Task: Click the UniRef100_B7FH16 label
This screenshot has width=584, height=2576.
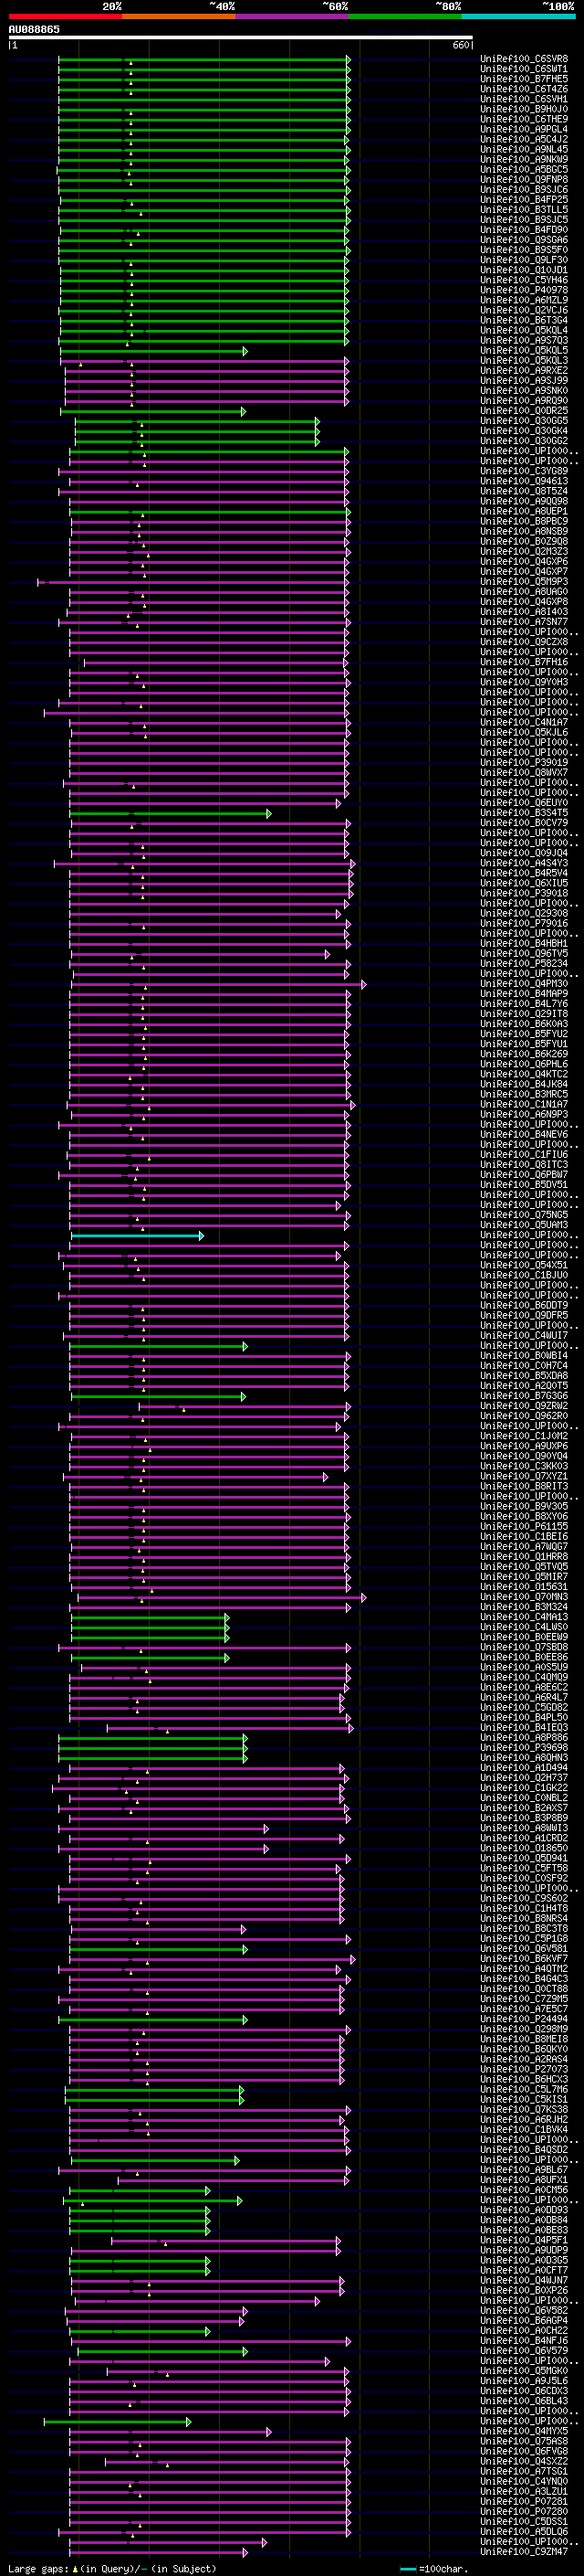Action: coord(524,662)
